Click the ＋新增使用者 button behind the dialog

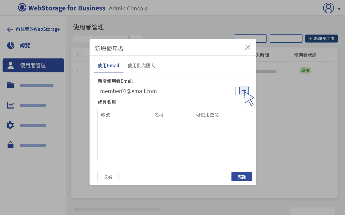click(321, 39)
